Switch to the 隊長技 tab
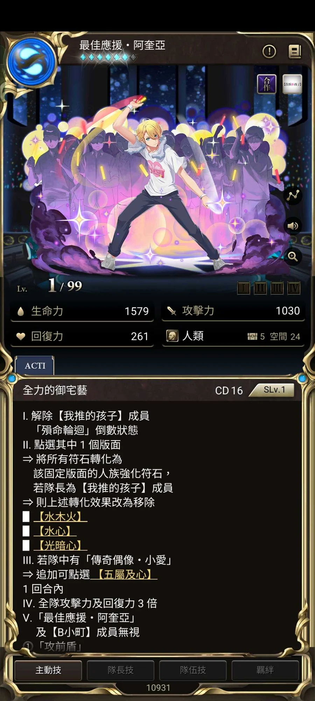The height and width of the screenshot is (701, 315). pyautogui.click(x=120, y=670)
